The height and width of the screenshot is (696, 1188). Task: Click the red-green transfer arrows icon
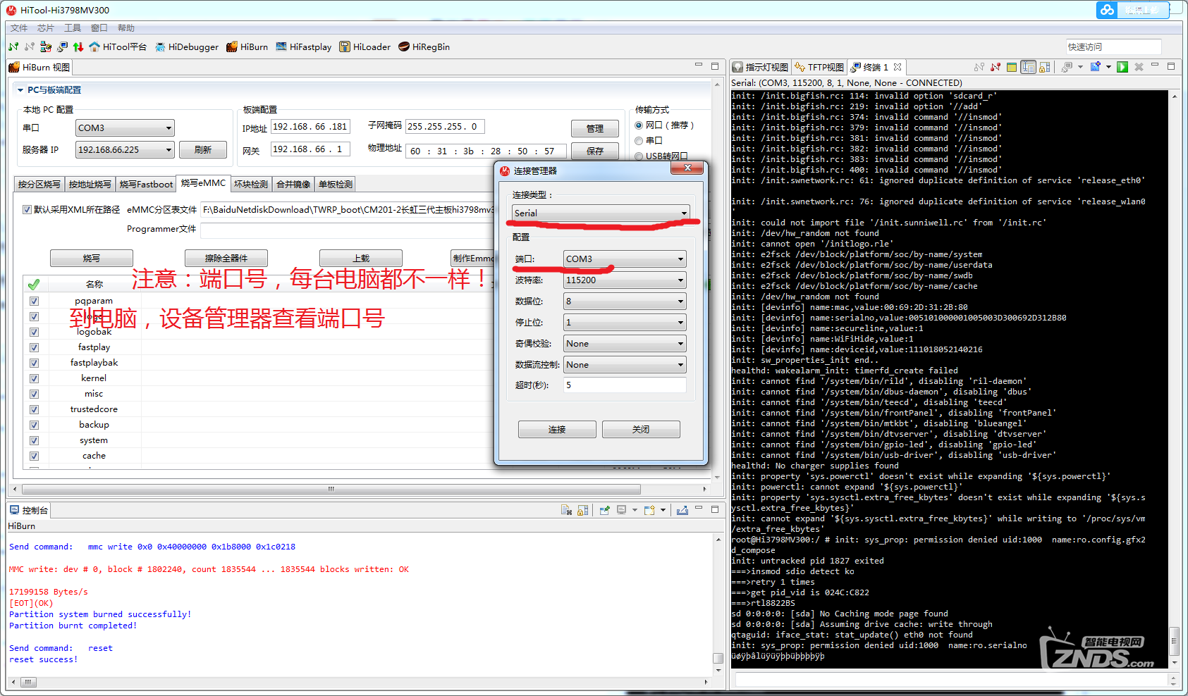(78, 46)
